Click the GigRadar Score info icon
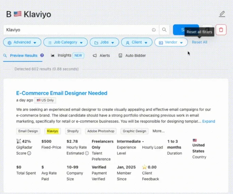Image resolution: width=233 pixels, height=194 pixels. click(x=29, y=153)
